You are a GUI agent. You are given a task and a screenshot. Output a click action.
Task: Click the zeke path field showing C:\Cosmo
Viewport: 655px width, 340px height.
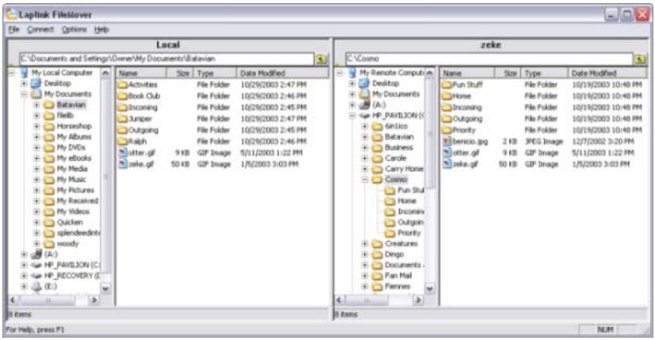pos(489,59)
